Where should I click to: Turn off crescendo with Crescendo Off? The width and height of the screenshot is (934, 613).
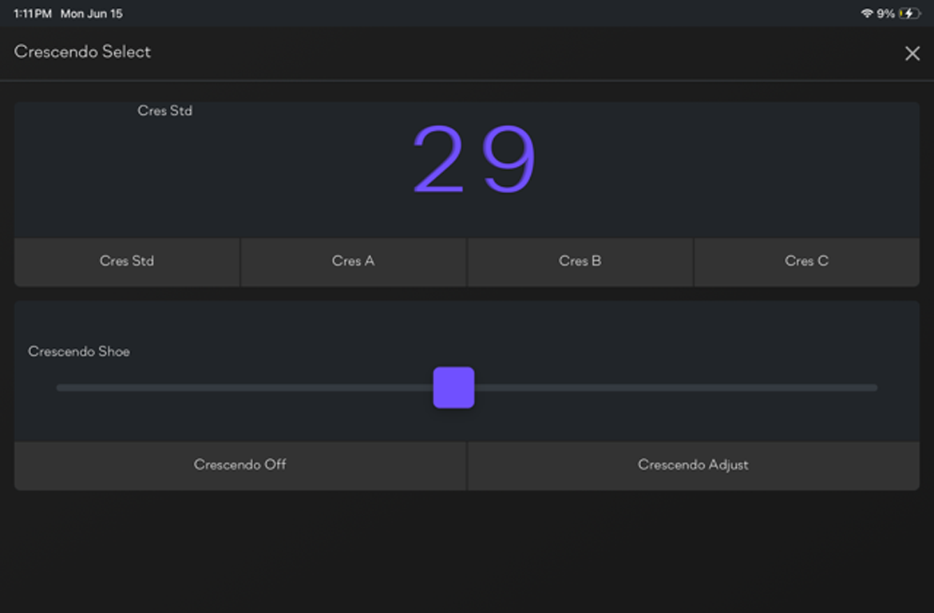[240, 465]
